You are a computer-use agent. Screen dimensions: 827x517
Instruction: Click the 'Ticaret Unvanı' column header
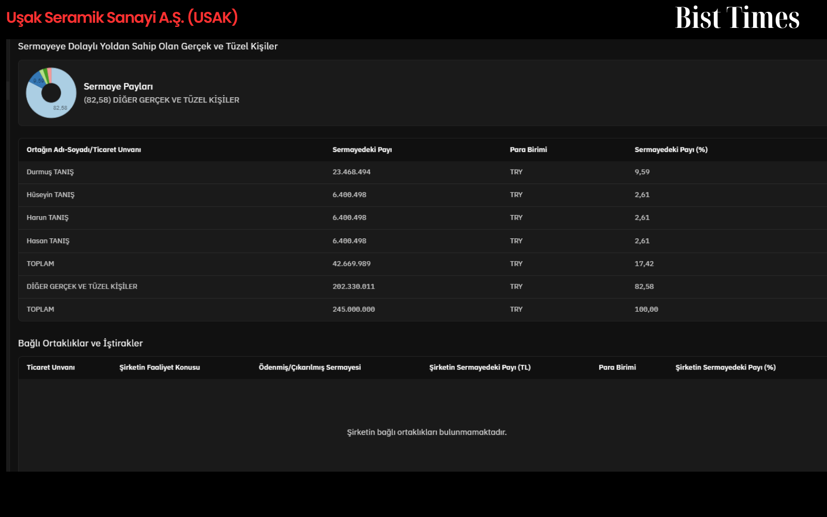[51, 368]
